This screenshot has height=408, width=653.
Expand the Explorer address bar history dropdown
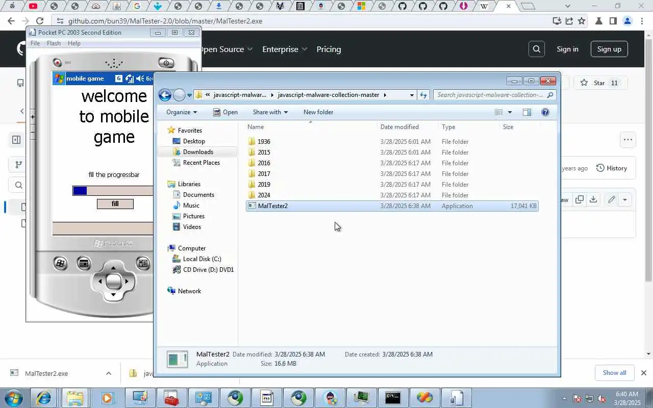point(412,95)
